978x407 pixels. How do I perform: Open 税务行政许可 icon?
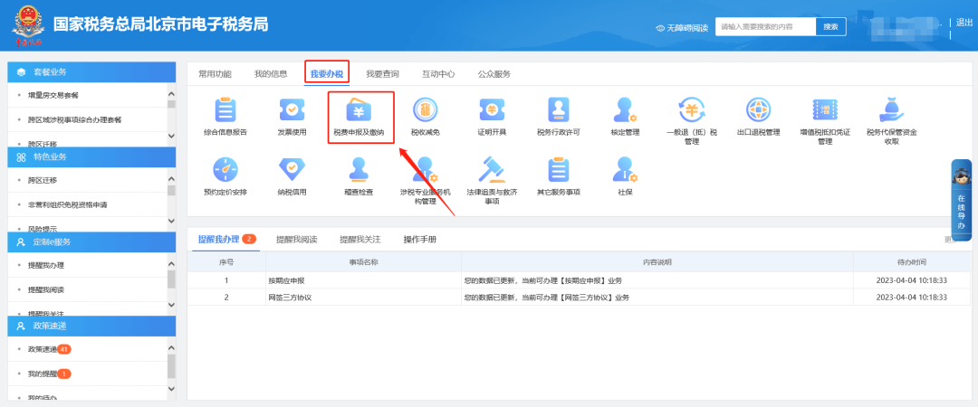point(558,109)
